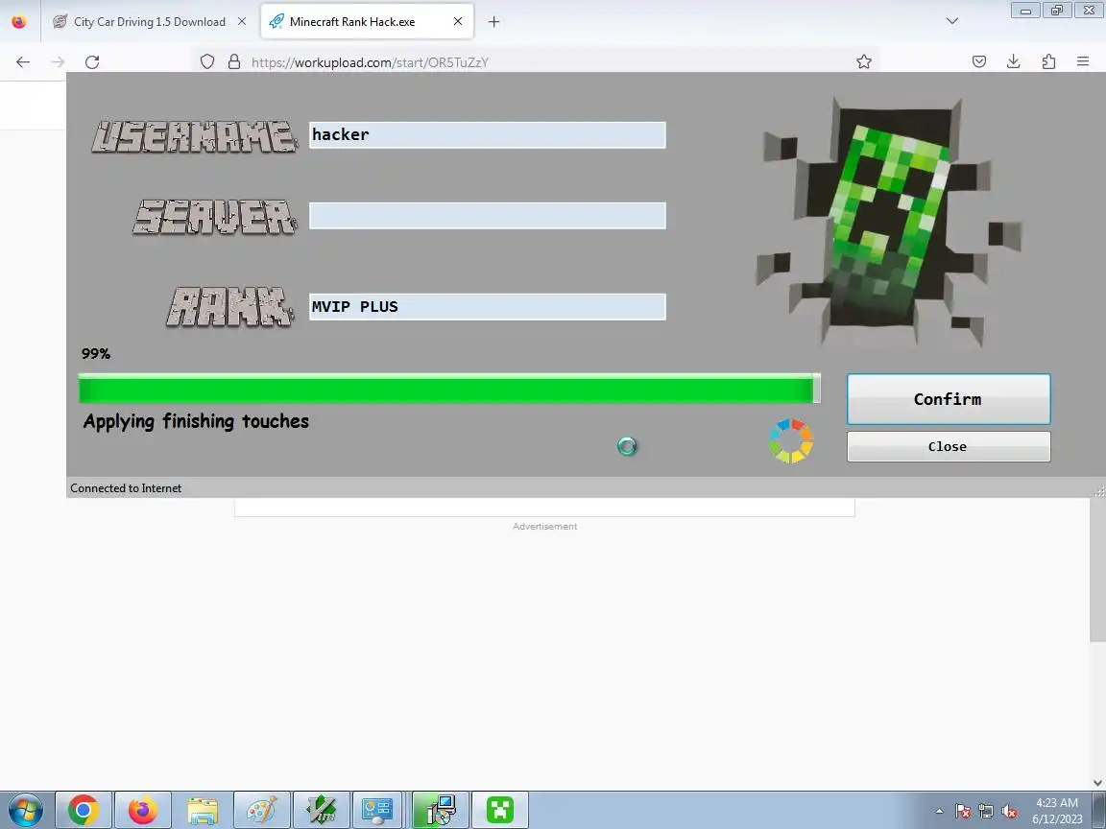Open Windows Explorer from taskbar
This screenshot has height=829, width=1106.
tap(203, 810)
